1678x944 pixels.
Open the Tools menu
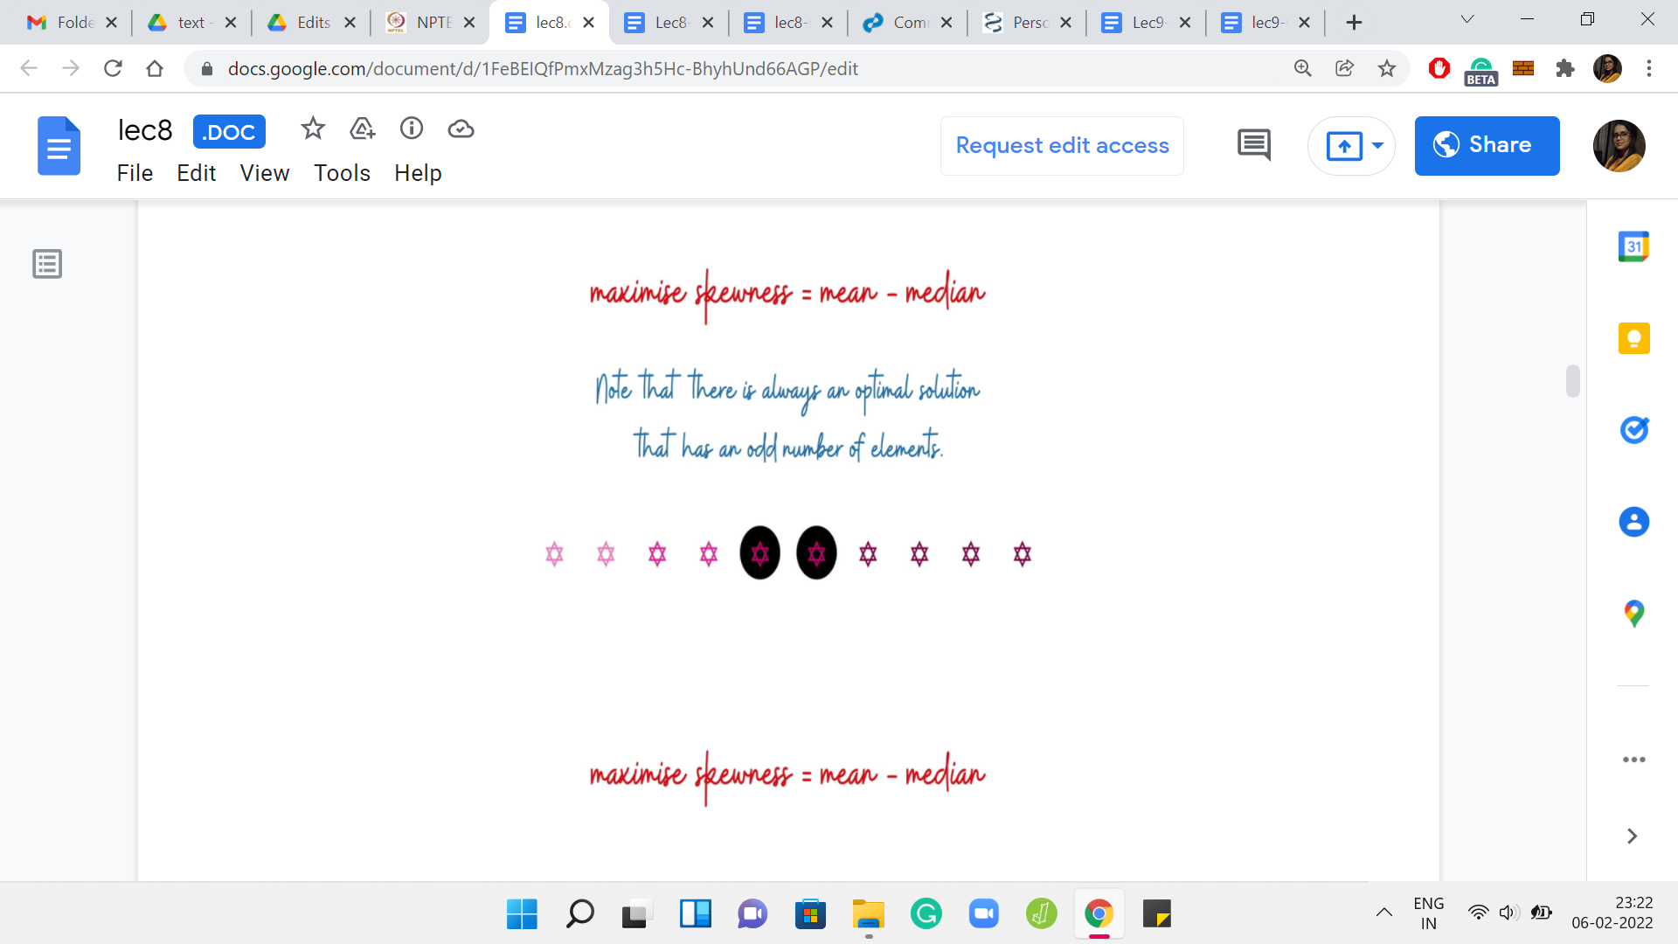(x=342, y=173)
